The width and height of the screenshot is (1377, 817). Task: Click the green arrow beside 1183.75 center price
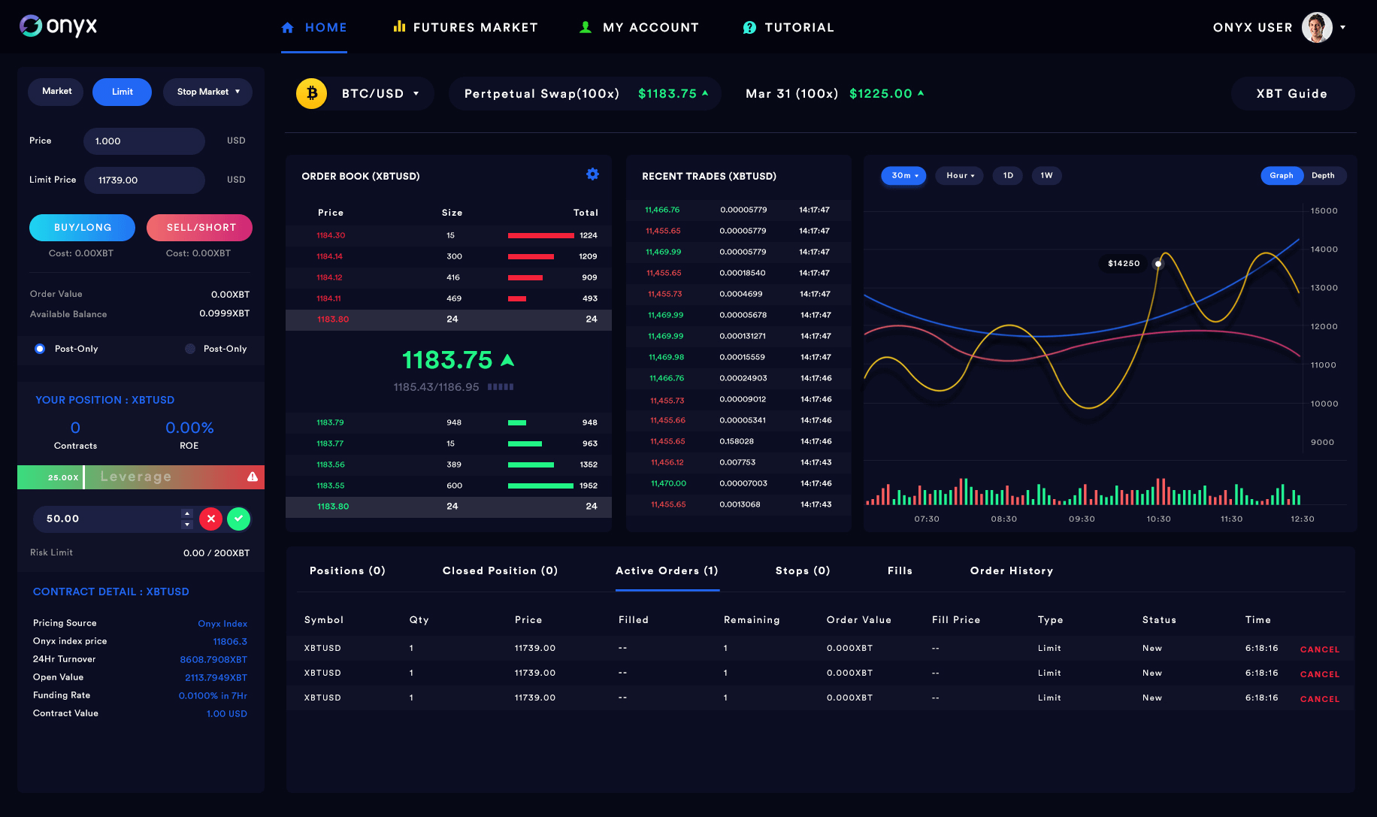coord(507,360)
